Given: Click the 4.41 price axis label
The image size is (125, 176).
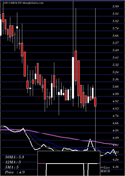Looking at the screenshot, I should coord(115,145).
